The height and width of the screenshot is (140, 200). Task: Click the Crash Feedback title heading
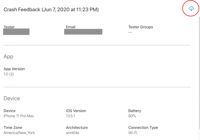pos(51,10)
